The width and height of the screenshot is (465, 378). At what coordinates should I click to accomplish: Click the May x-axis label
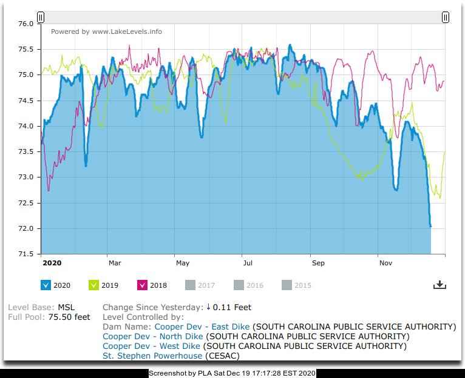[x=182, y=263]
